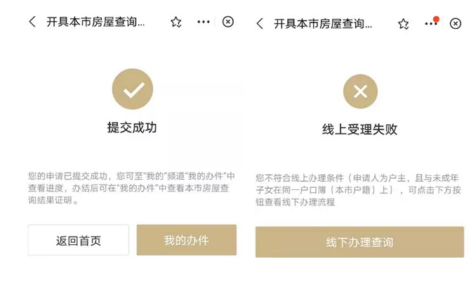Open the three-dot menu on the failure page
476x287 pixels.
(431, 24)
